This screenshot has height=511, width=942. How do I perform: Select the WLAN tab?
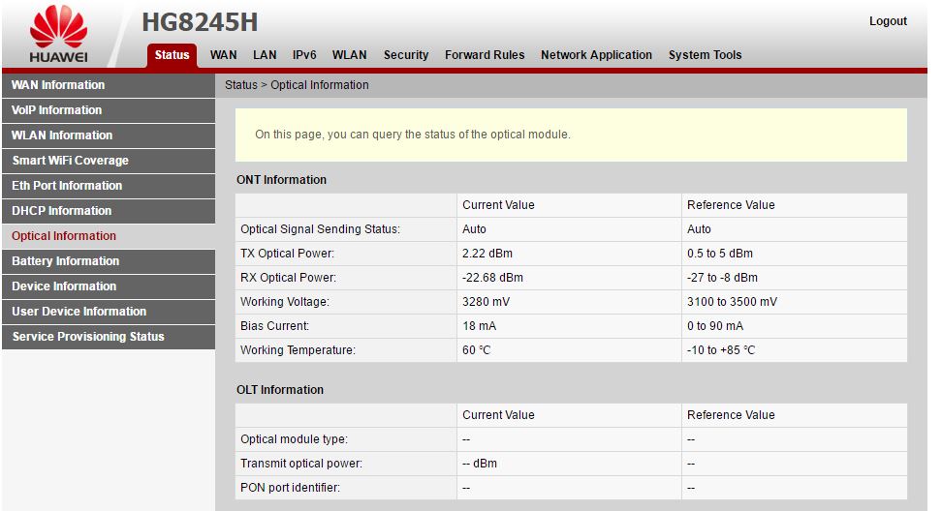coord(349,55)
